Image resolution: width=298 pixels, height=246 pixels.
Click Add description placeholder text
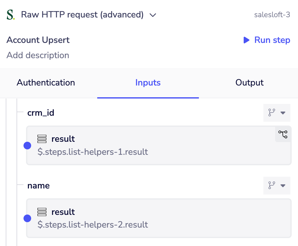pos(38,55)
